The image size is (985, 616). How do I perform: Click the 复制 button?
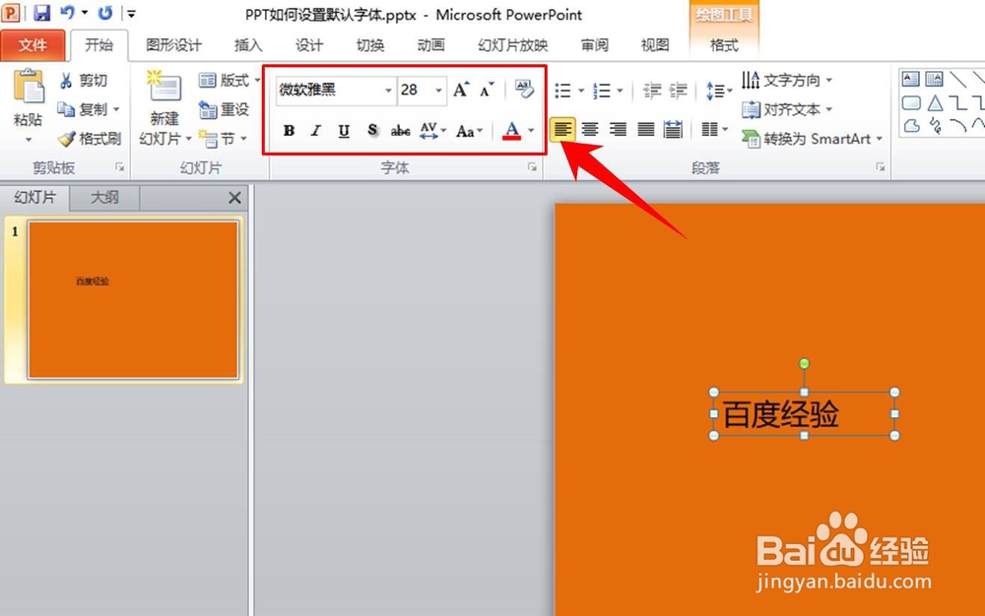click(82, 109)
